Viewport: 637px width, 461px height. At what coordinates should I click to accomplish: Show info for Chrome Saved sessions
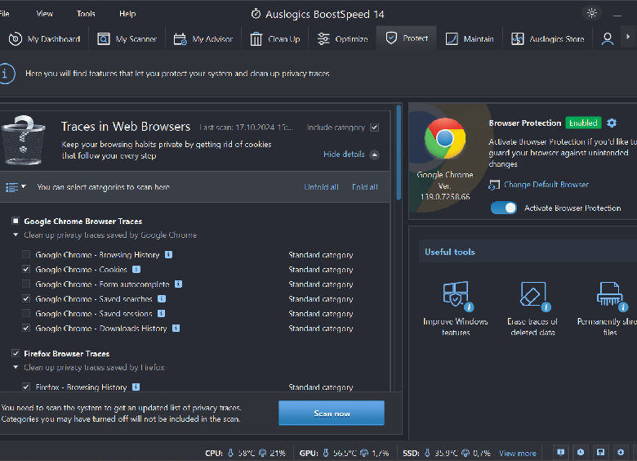click(x=161, y=313)
